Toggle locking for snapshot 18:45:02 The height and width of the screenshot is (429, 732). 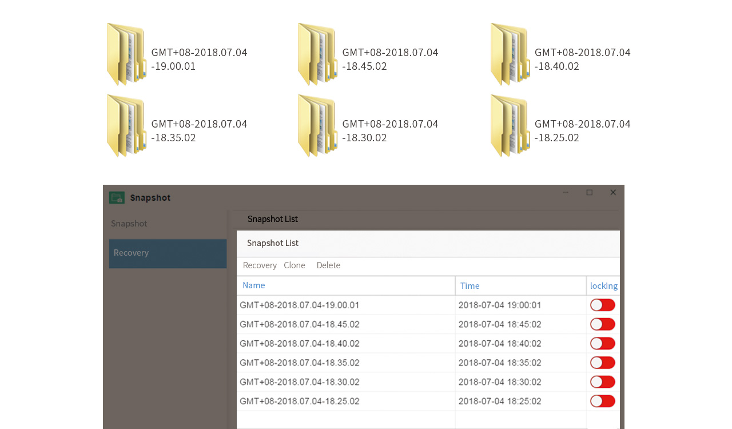pos(602,324)
